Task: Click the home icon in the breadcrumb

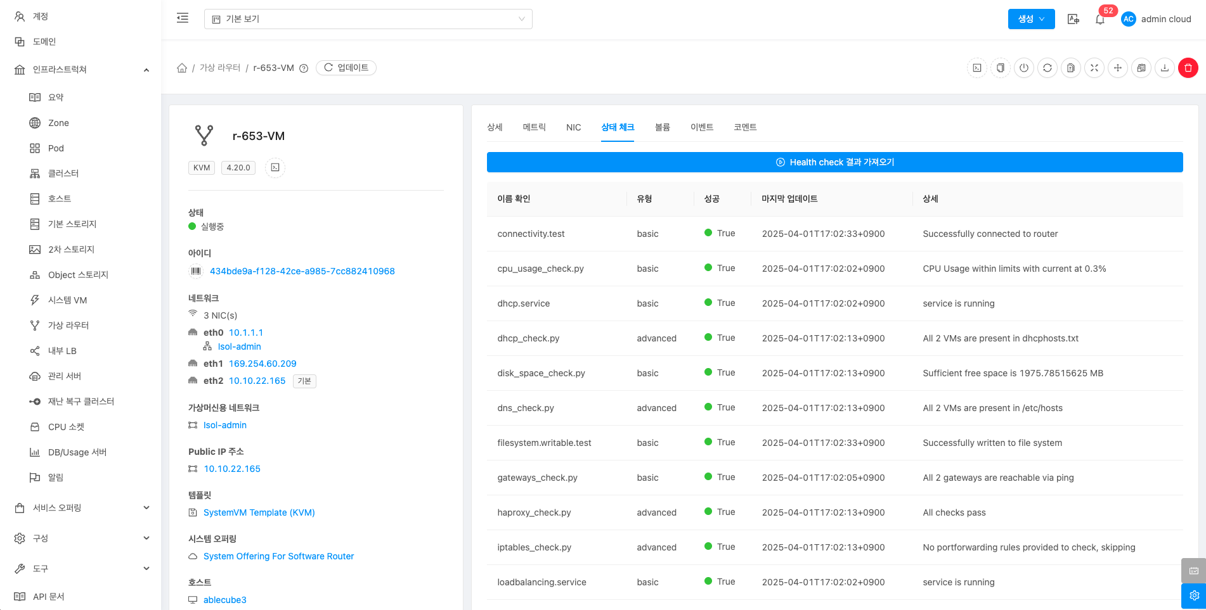Action: [x=182, y=68]
